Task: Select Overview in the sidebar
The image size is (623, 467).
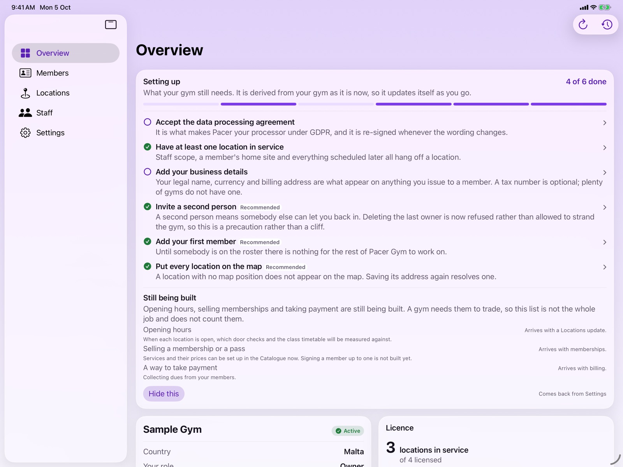Action: pyautogui.click(x=65, y=53)
